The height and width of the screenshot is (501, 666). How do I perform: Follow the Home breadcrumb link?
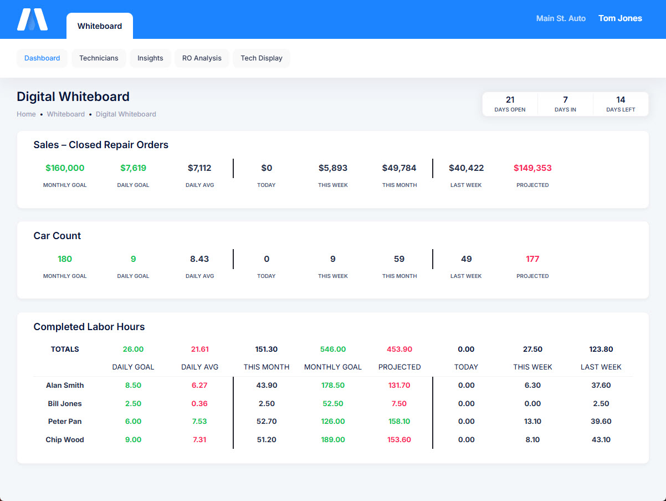pyautogui.click(x=26, y=114)
